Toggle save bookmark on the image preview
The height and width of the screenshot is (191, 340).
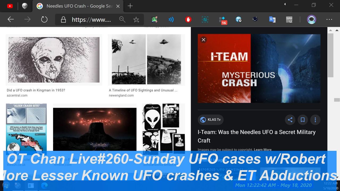pos(303,120)
